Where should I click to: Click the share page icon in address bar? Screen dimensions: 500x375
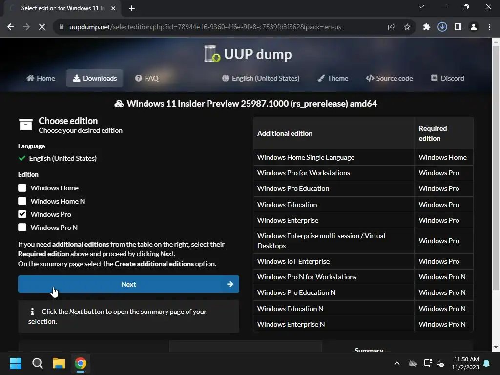tap(392, 27)
